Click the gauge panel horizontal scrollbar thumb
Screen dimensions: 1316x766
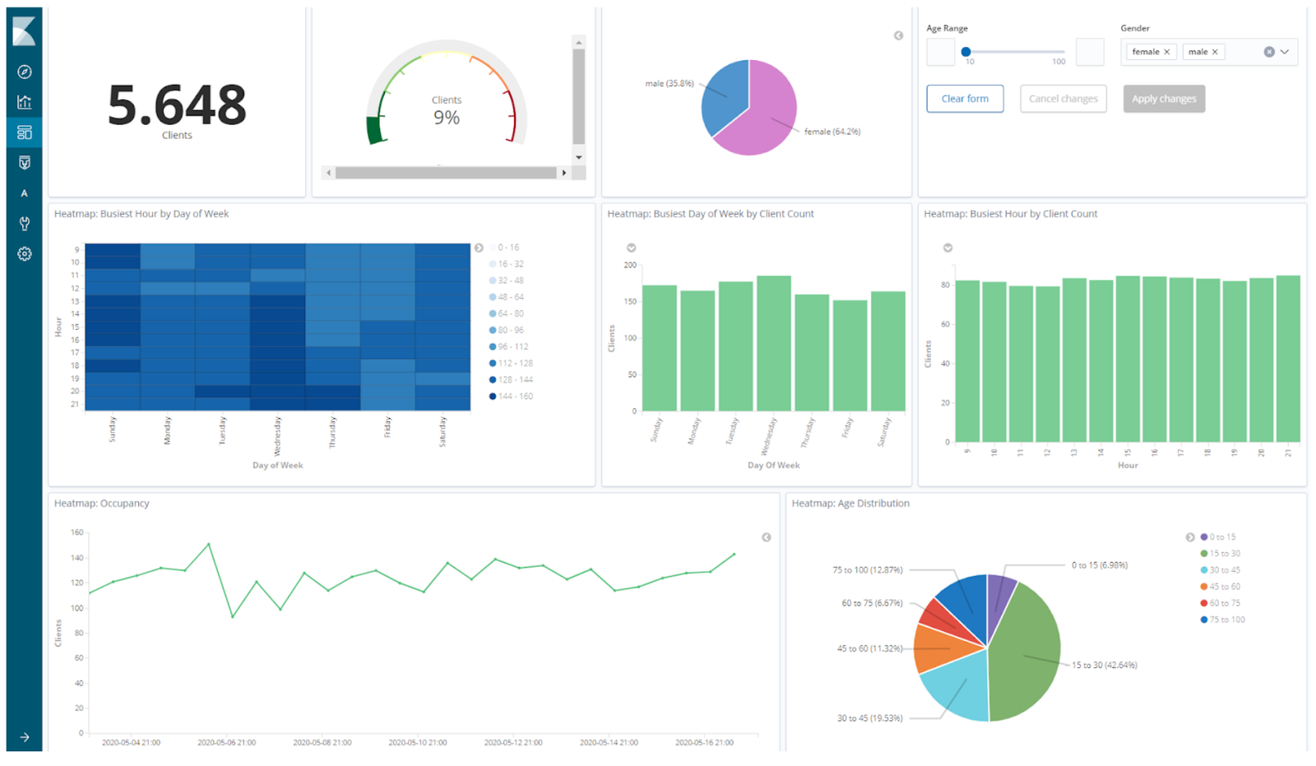446,173
